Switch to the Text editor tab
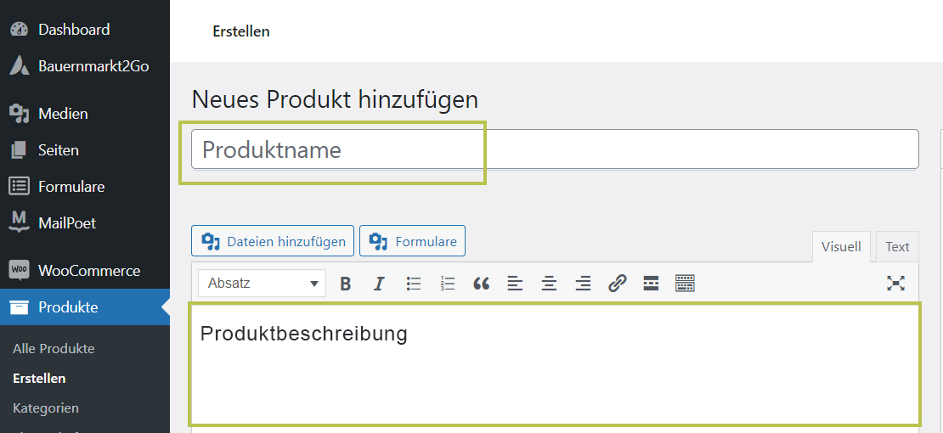The width and height of the screenshot is (943, 433). [x=897, y=246]
